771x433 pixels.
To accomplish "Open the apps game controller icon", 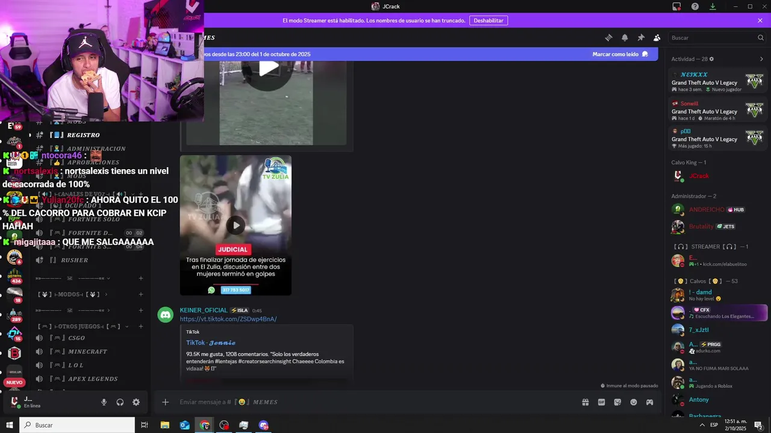I will [649, 402].
